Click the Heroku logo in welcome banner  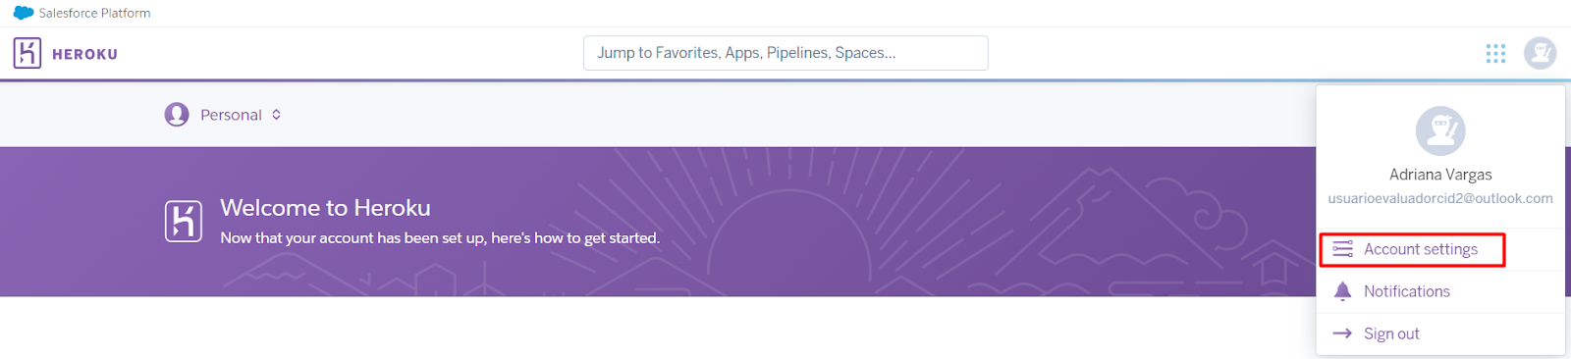184,221
